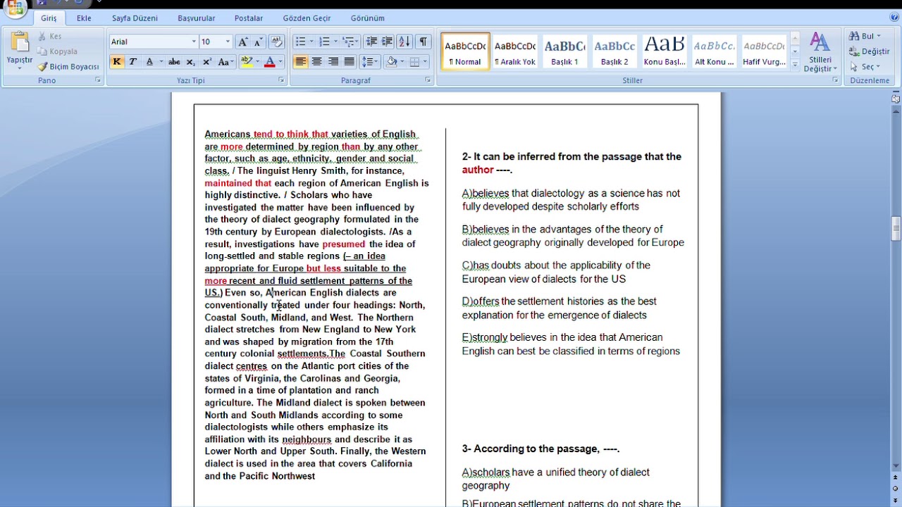Toggle italic (T) formatting
Screen dimensions: 902x507
click(x=132, y=62)
